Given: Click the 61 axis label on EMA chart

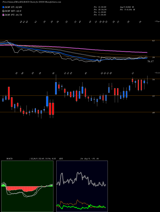Looking at the screenshot, I should (153, 40).
